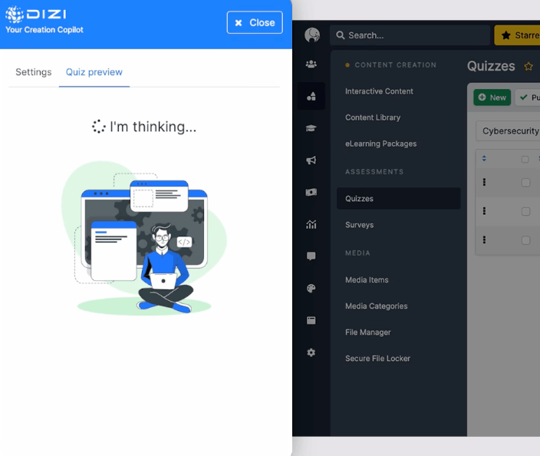Click the settings gear sidebar icon

311,352
